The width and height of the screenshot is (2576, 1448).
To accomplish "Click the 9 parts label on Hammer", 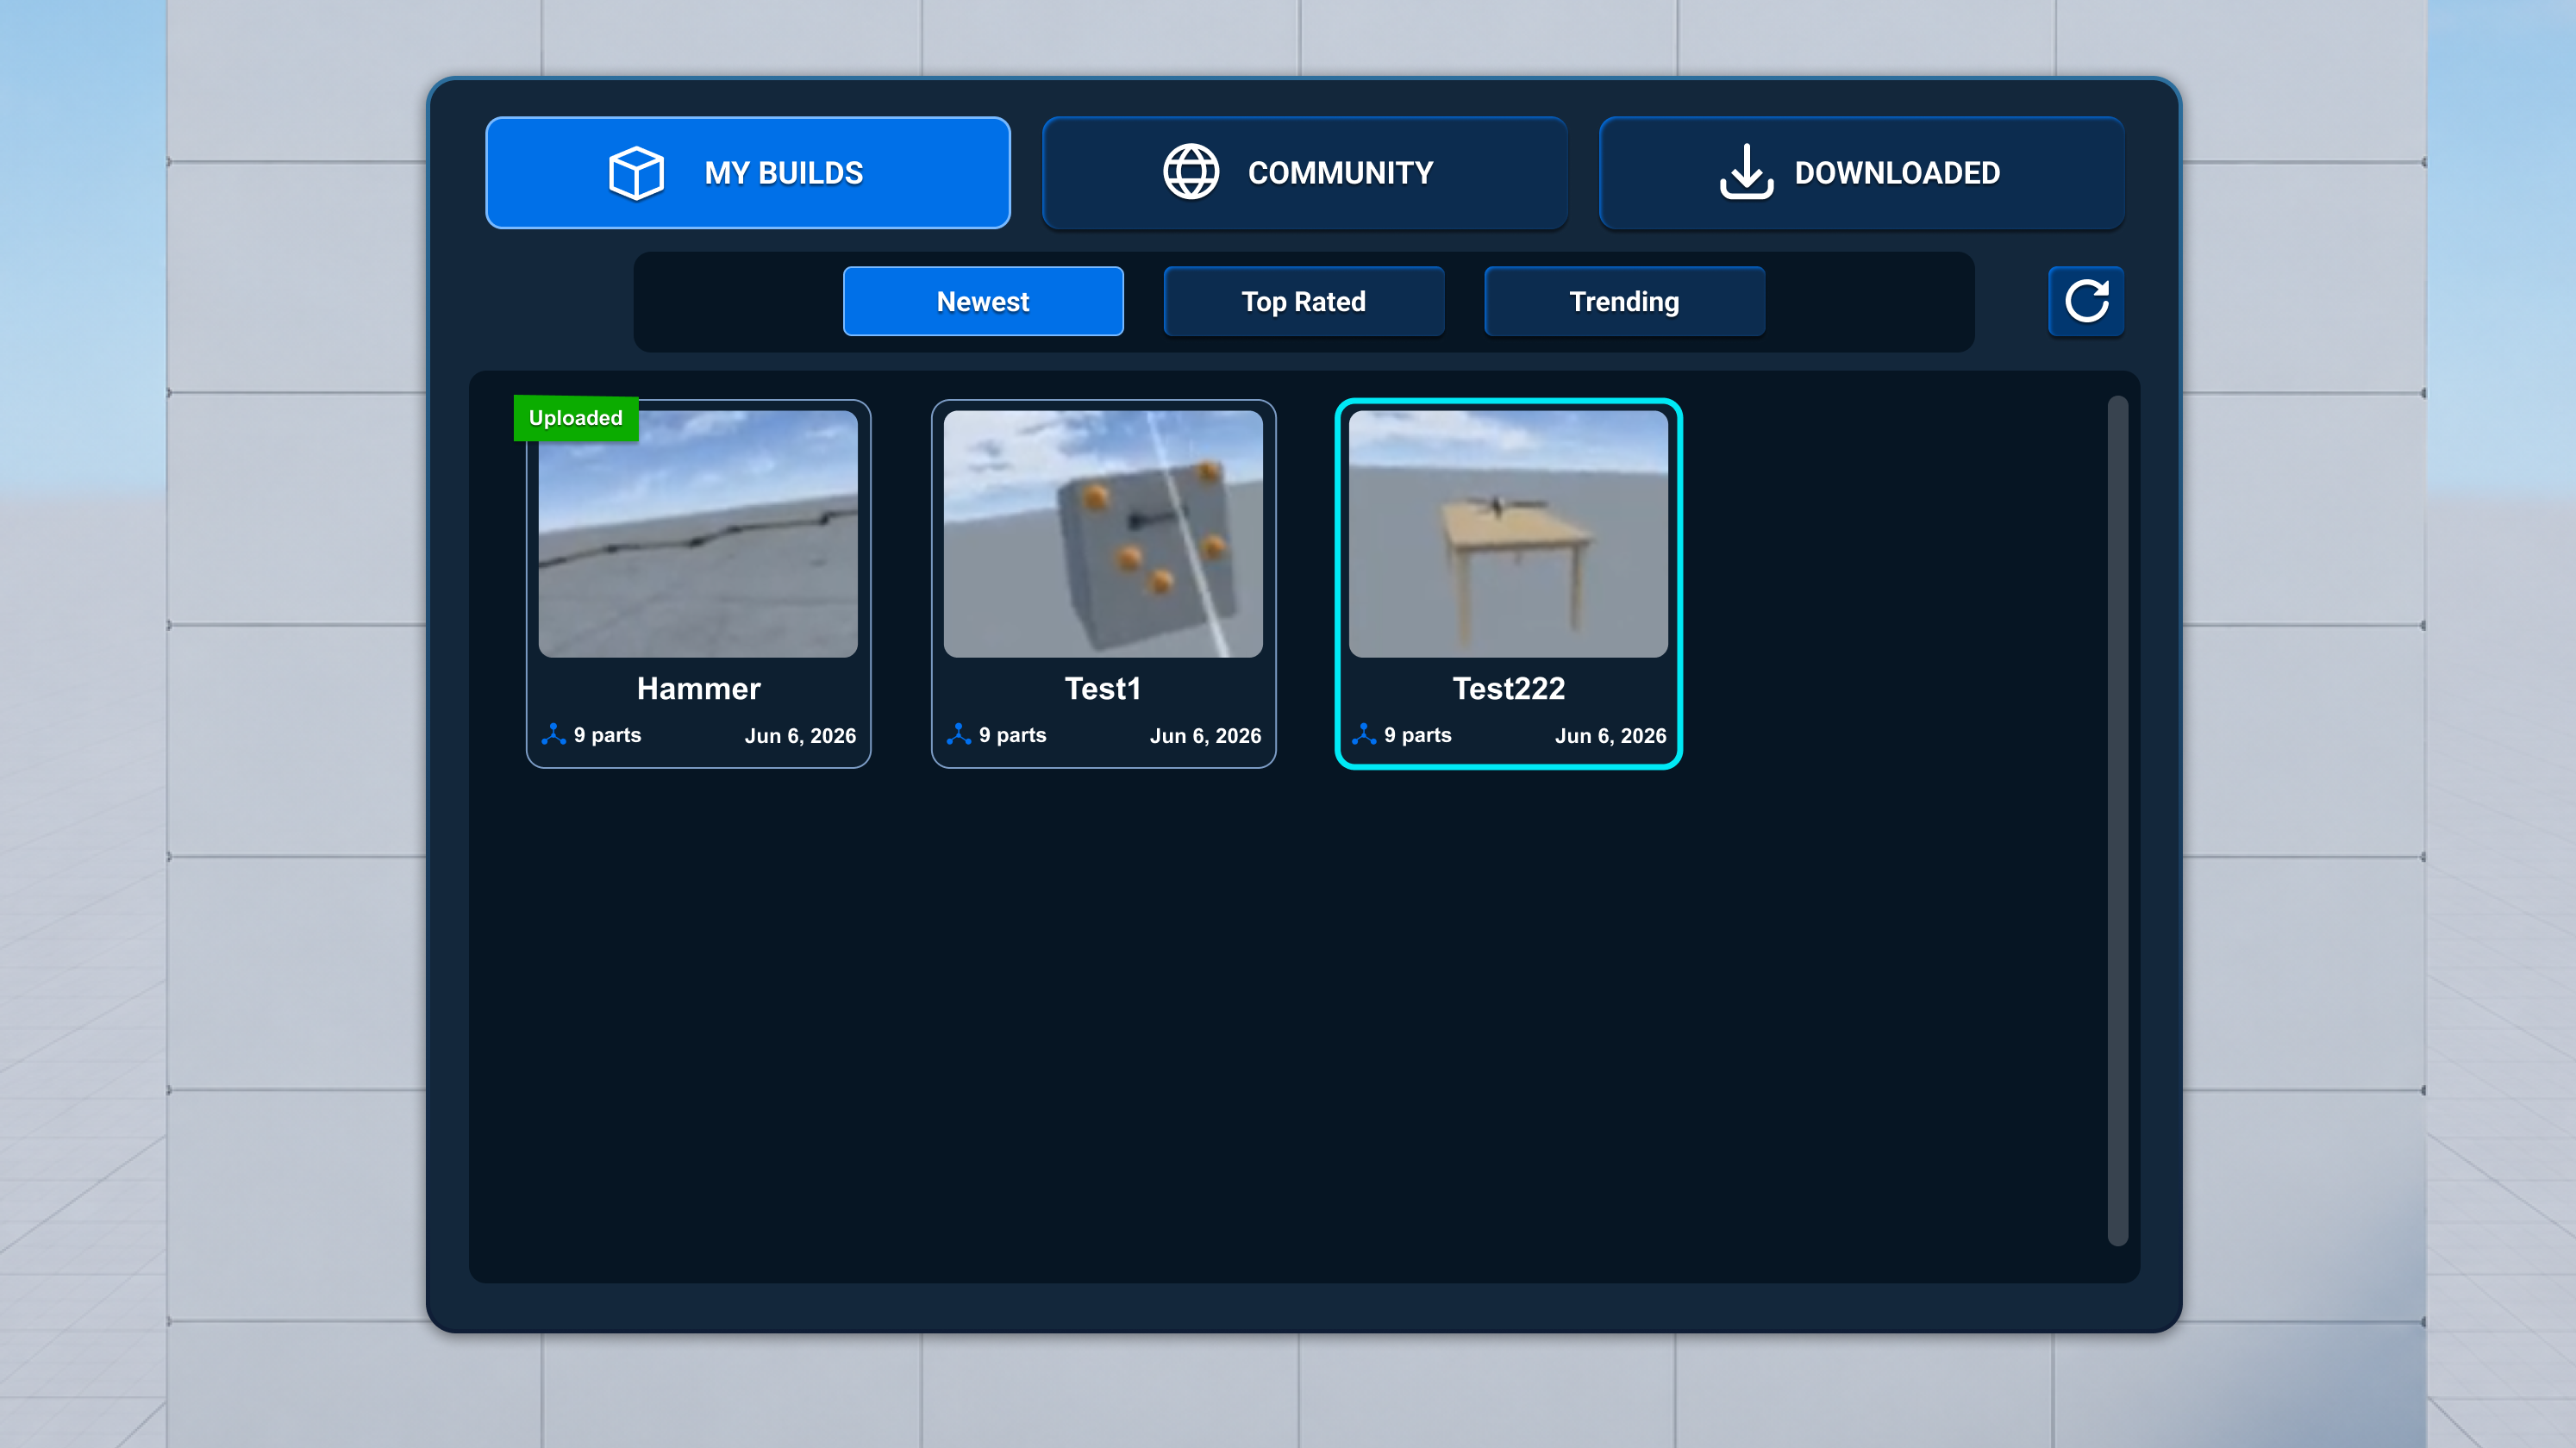I will [x=607, y=735].
